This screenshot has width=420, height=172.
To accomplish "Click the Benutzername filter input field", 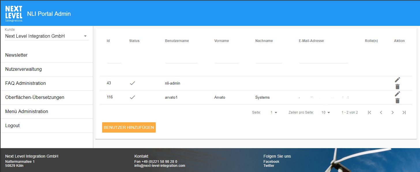I will 181,61.
